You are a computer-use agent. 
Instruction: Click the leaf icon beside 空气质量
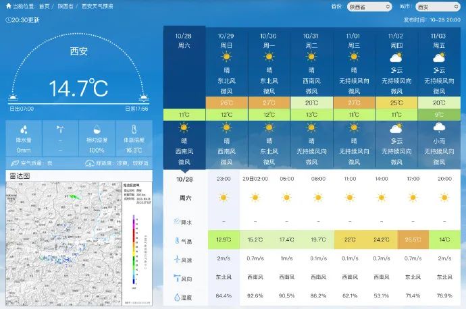click(14, 163)
